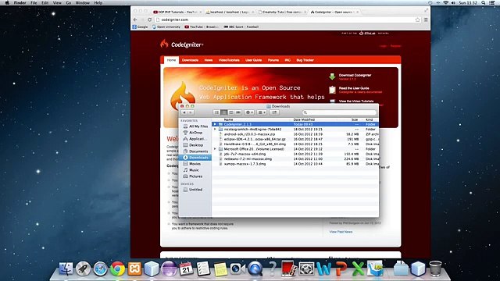
Task: Open CodeIgniter News nav item
Action: [209, 60]
